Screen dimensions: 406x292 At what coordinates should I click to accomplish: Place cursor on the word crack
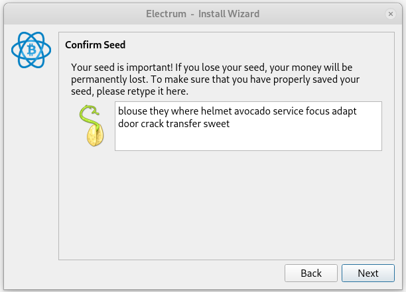coord(153,124)
